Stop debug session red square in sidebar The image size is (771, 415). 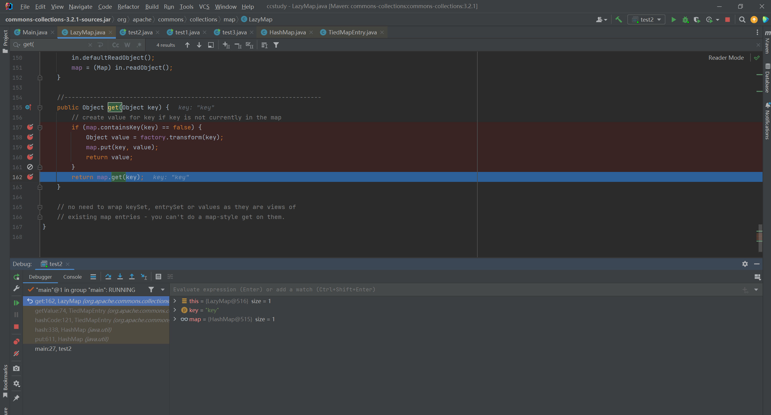(x=17, y=327)
